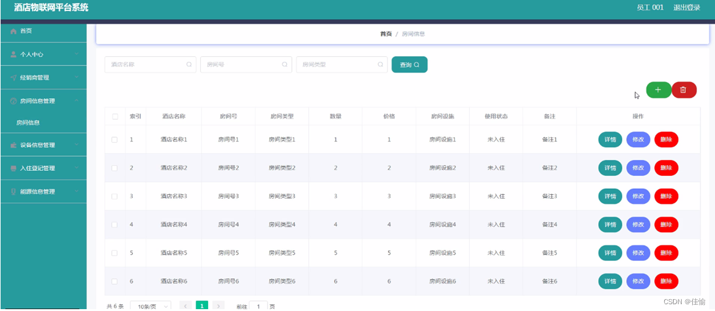Viewport: 715px width, 311px height.
Task: Expand the 经销商管理 chevron
Action: [x=77, y=77]
